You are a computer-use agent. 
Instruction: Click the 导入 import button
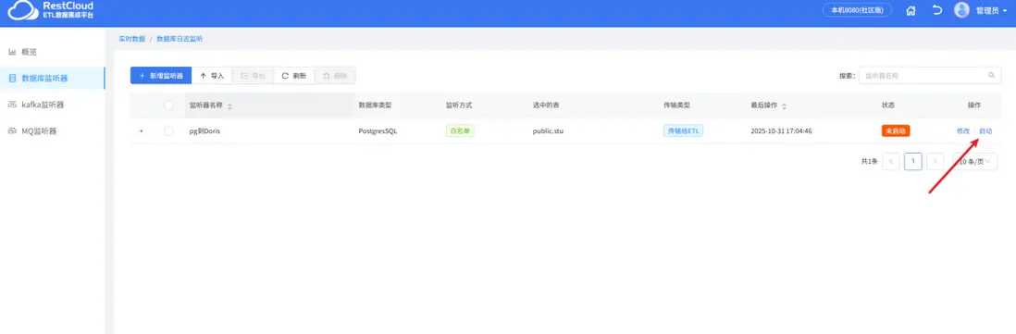click(212, 76)
